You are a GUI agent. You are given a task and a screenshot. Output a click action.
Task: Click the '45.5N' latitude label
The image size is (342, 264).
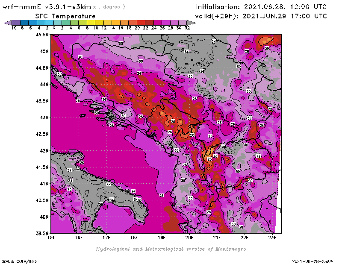click(42, 35)
